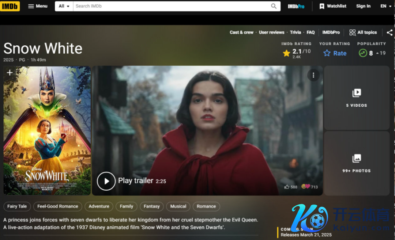Click the Sign In button

[363, 6]
